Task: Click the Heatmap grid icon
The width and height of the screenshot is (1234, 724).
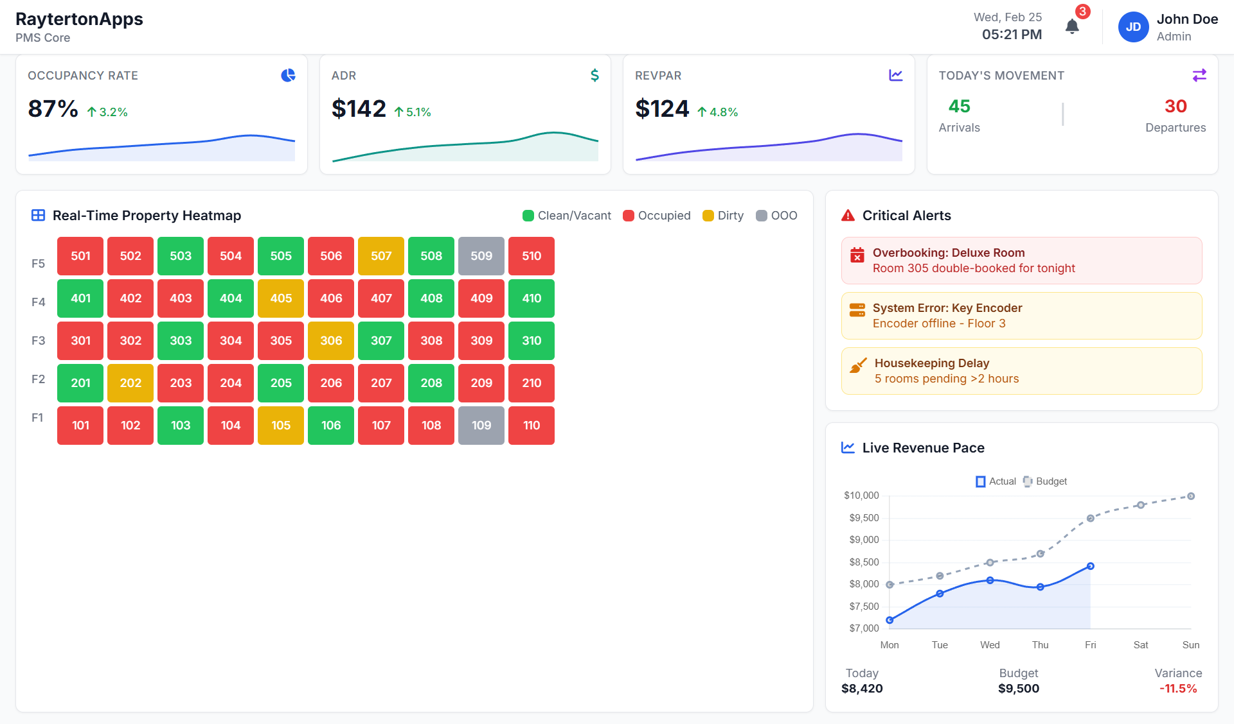Action: tap(38, 216)
